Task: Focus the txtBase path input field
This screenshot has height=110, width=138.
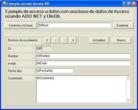Action: pos(75,25)
